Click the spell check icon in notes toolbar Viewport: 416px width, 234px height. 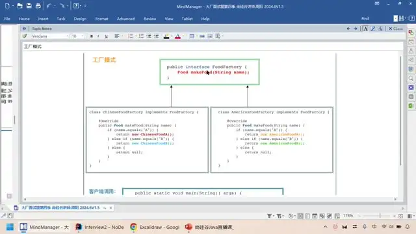(x=25, y=36)
